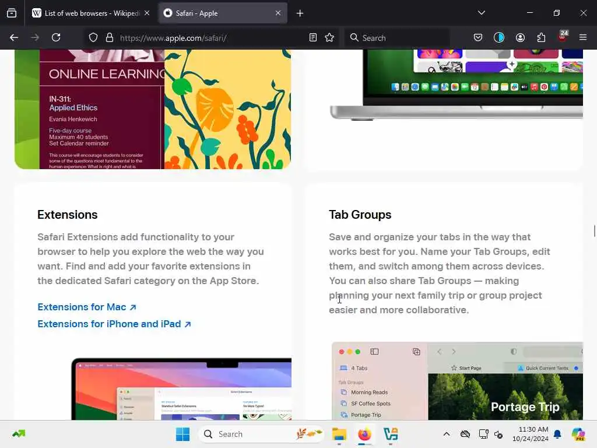Focus the toolbar Search box
This screenshot has width=597, height=448.
point(396,38)
